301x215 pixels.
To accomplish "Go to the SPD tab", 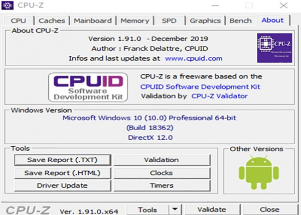I will coord(169,21).
